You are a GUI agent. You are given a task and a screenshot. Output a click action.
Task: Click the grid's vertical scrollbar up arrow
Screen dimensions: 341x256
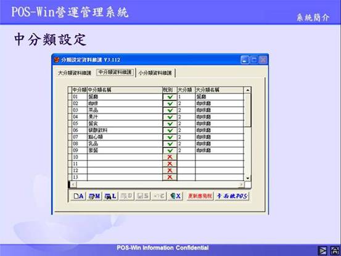(248, 90)
